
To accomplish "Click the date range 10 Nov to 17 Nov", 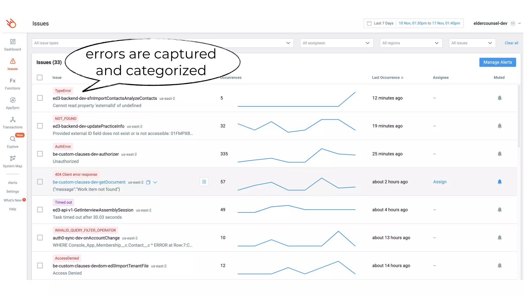I will click(429, 23).
